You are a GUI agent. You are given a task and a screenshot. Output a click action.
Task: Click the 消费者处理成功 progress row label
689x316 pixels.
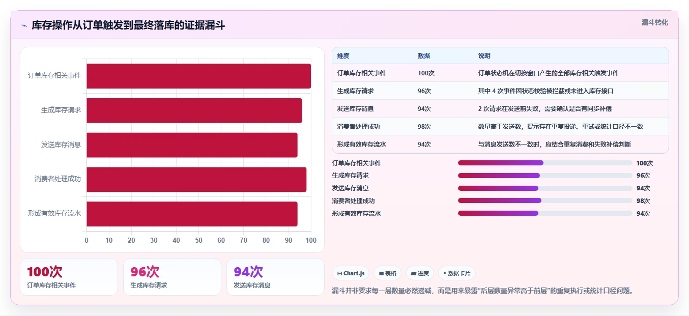[353, 201]
